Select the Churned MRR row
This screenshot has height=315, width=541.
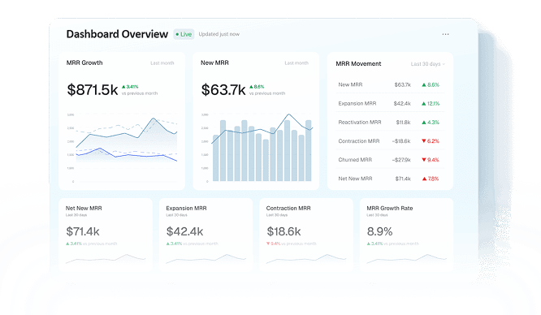click(390, 160)
